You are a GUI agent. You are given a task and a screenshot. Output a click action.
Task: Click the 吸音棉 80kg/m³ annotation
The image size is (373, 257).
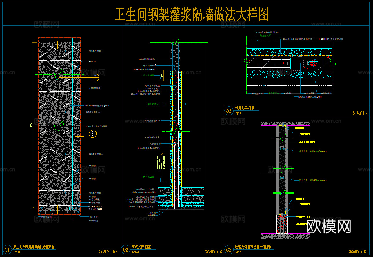pos(149,65)
